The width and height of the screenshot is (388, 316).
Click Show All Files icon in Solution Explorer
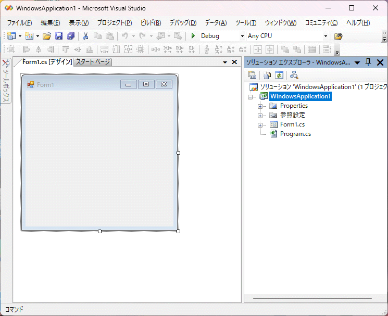pyautogui.click(x=267, y=75)
